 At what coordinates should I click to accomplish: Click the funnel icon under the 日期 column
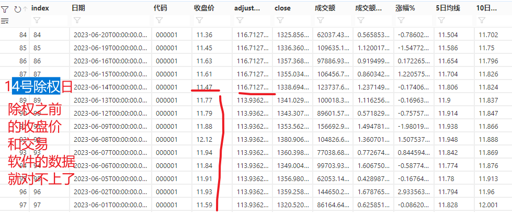pyautogui.click(x=77, y=21)
